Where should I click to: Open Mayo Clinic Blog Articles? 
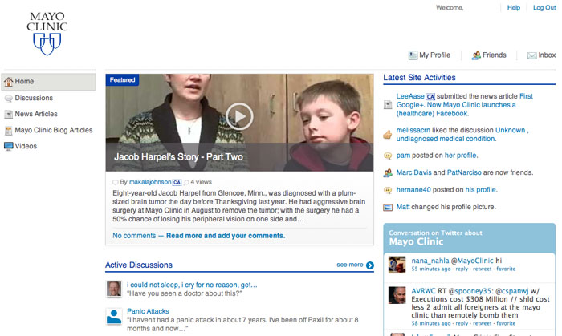coord(54,130)
